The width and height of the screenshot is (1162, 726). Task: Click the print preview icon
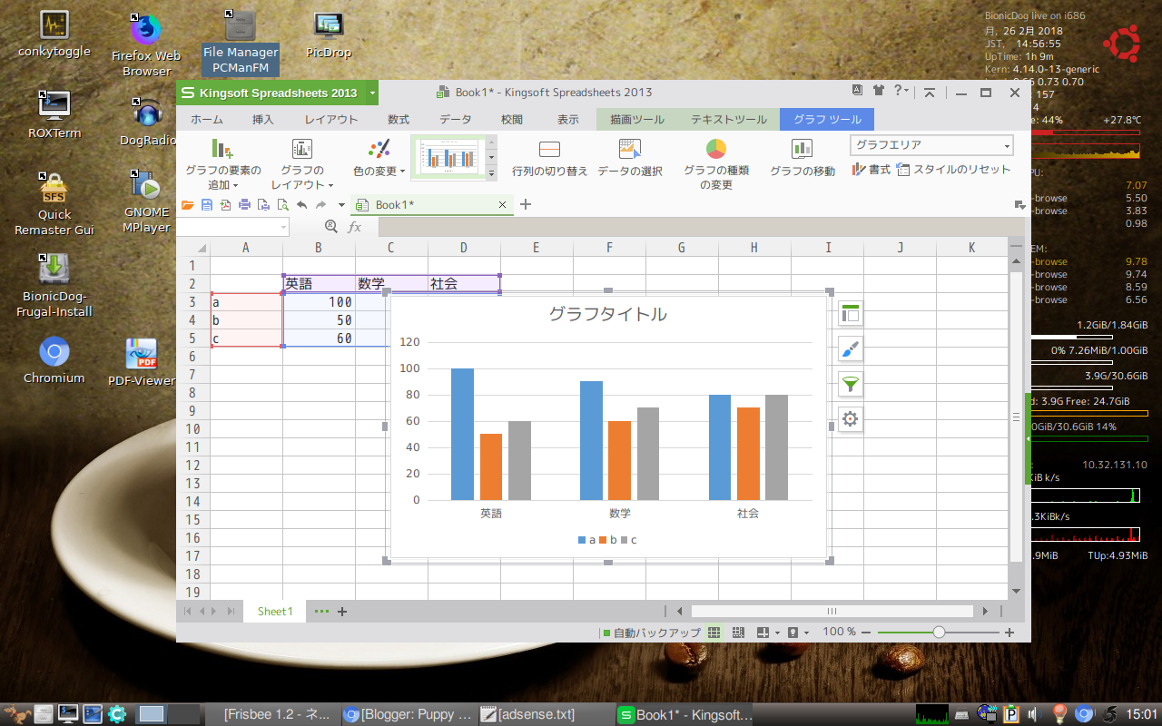(282, 205)
